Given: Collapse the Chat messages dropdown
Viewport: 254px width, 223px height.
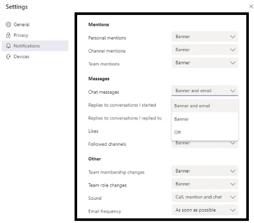Looking at the screenshot, I should (205, 91).
